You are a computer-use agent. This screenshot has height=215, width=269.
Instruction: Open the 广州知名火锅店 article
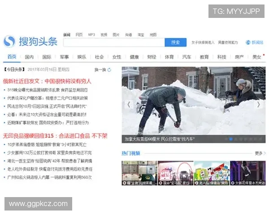point(49,177)
